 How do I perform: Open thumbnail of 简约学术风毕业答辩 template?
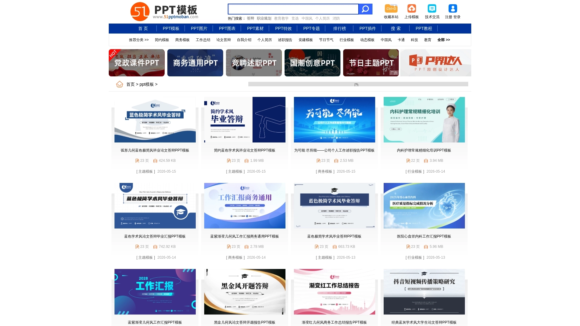coord(245,120)
